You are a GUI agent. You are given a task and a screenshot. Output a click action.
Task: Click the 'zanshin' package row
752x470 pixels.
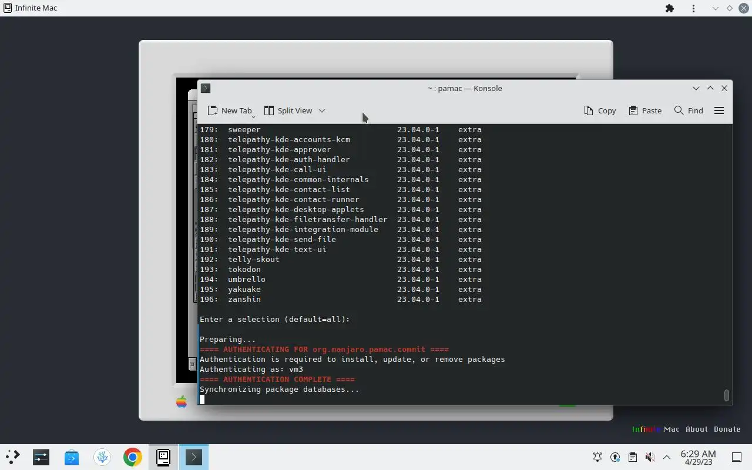341,300
